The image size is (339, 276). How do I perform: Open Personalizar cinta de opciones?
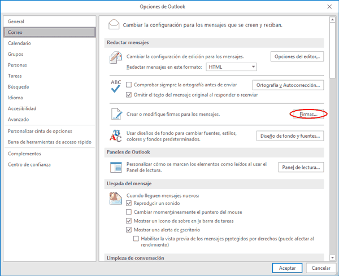pyautogui.click(x=50, y=131)
